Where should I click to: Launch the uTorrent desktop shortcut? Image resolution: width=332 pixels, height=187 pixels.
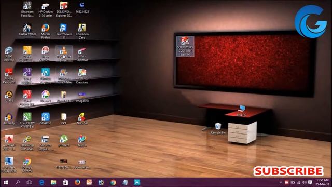point(64,141)
